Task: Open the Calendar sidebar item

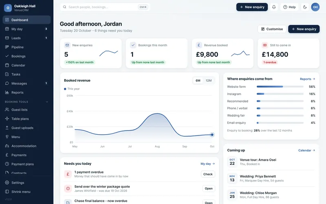Action: coord(26,65)
